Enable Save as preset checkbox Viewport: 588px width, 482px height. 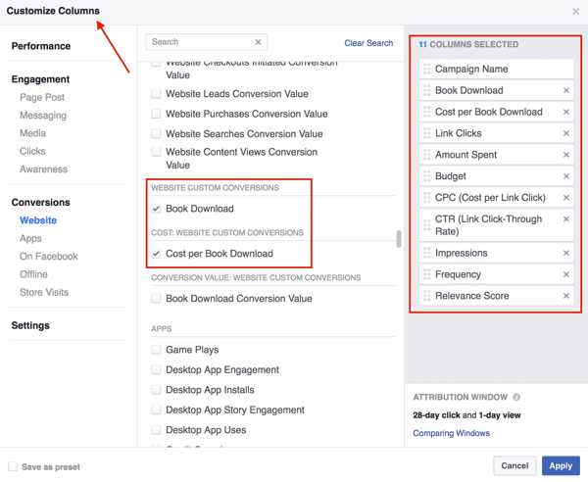coord(13,466)
